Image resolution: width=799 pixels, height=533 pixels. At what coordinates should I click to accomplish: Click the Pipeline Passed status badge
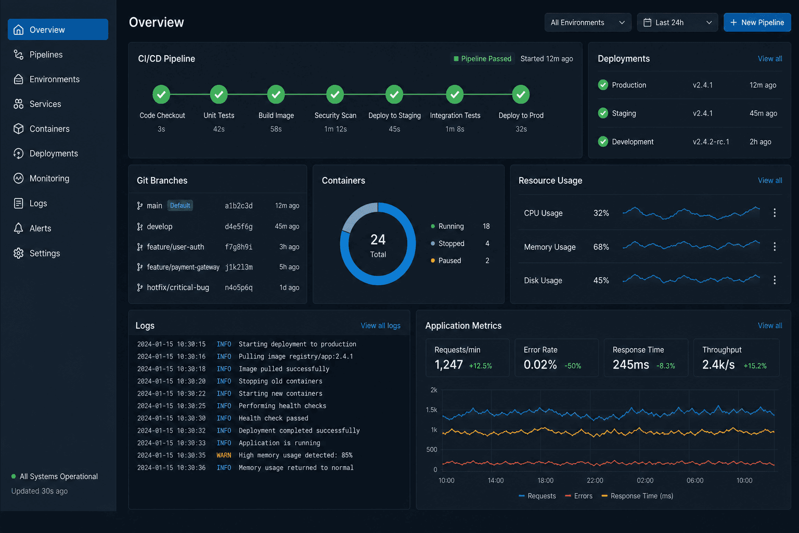point(482,59)
